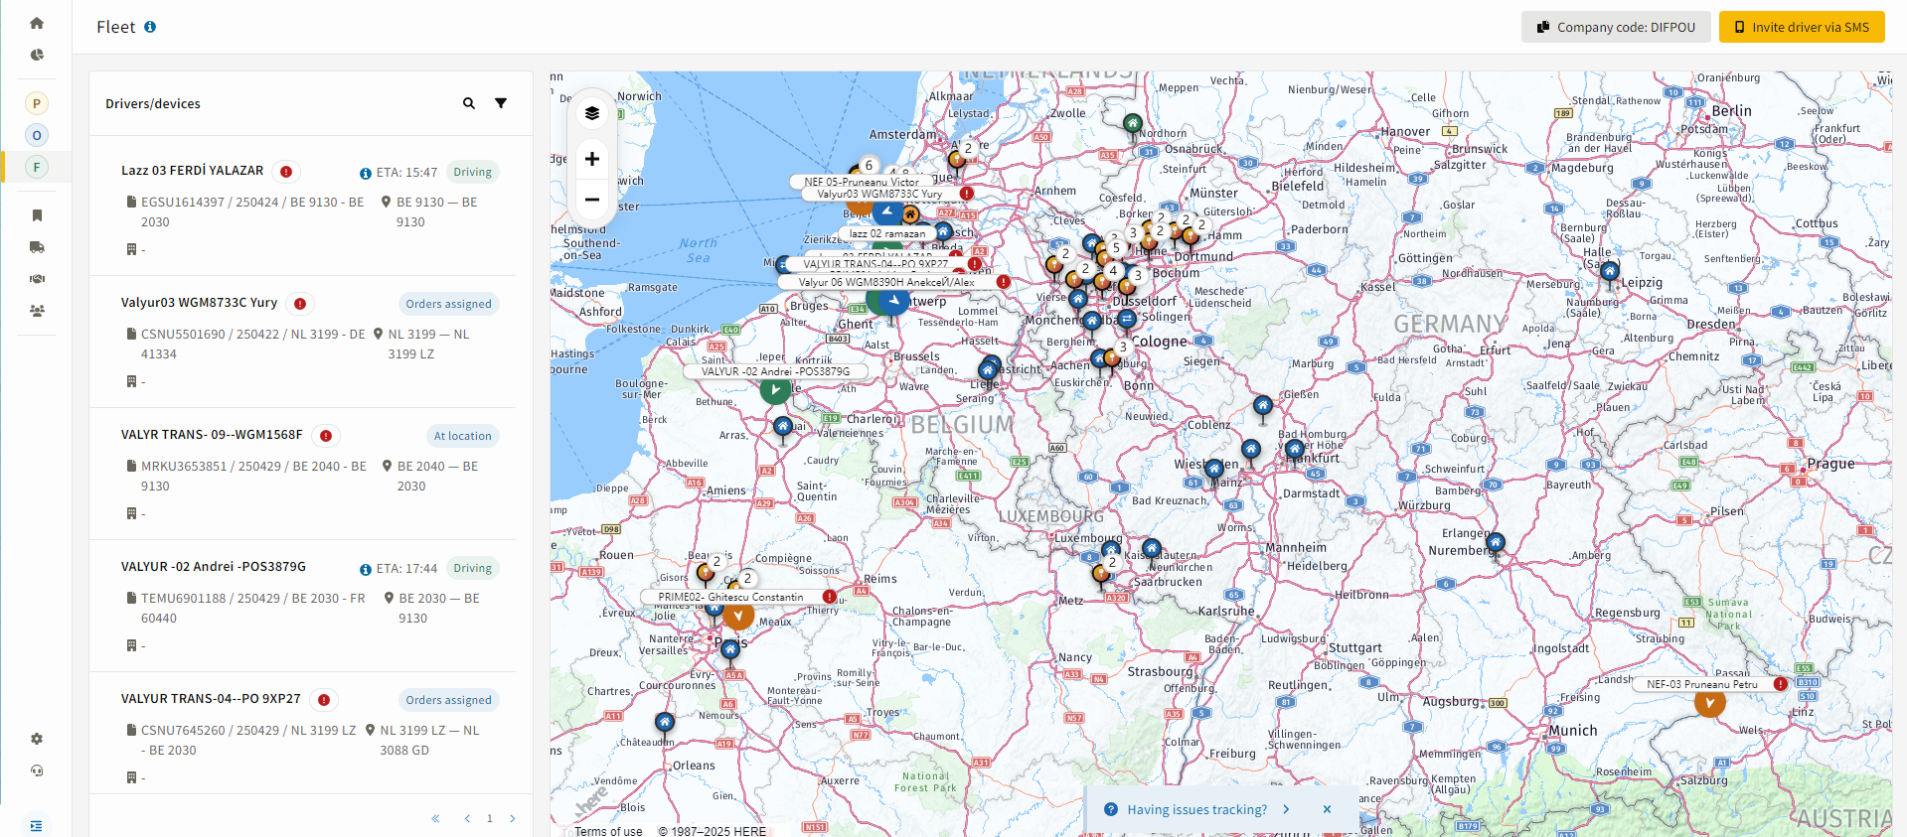Viewport: 1907px width, 837px height.
Task: Open the handshake icon in sidebar
Action: [x=37, y=279]
